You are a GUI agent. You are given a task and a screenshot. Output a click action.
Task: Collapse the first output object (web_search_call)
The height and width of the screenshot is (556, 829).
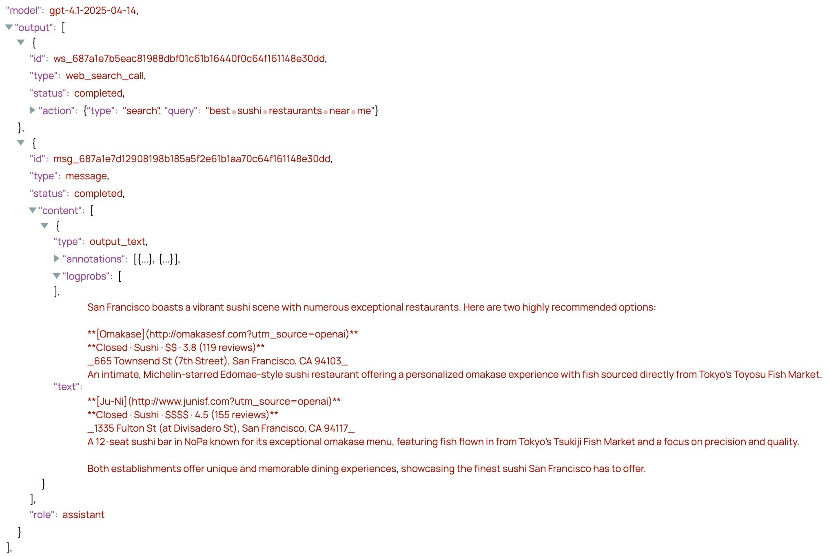(x=21, y=42)
